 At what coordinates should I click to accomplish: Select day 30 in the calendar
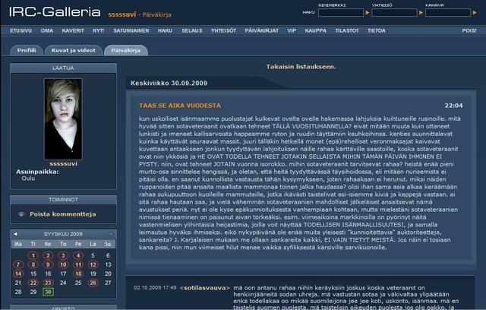pos(48,291)
